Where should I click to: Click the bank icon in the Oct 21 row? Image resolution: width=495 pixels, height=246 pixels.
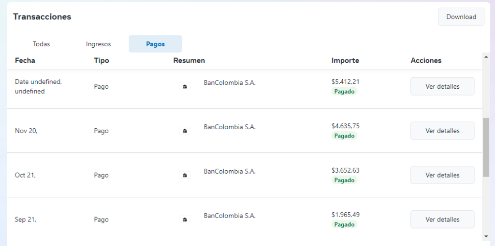(185, 175)
